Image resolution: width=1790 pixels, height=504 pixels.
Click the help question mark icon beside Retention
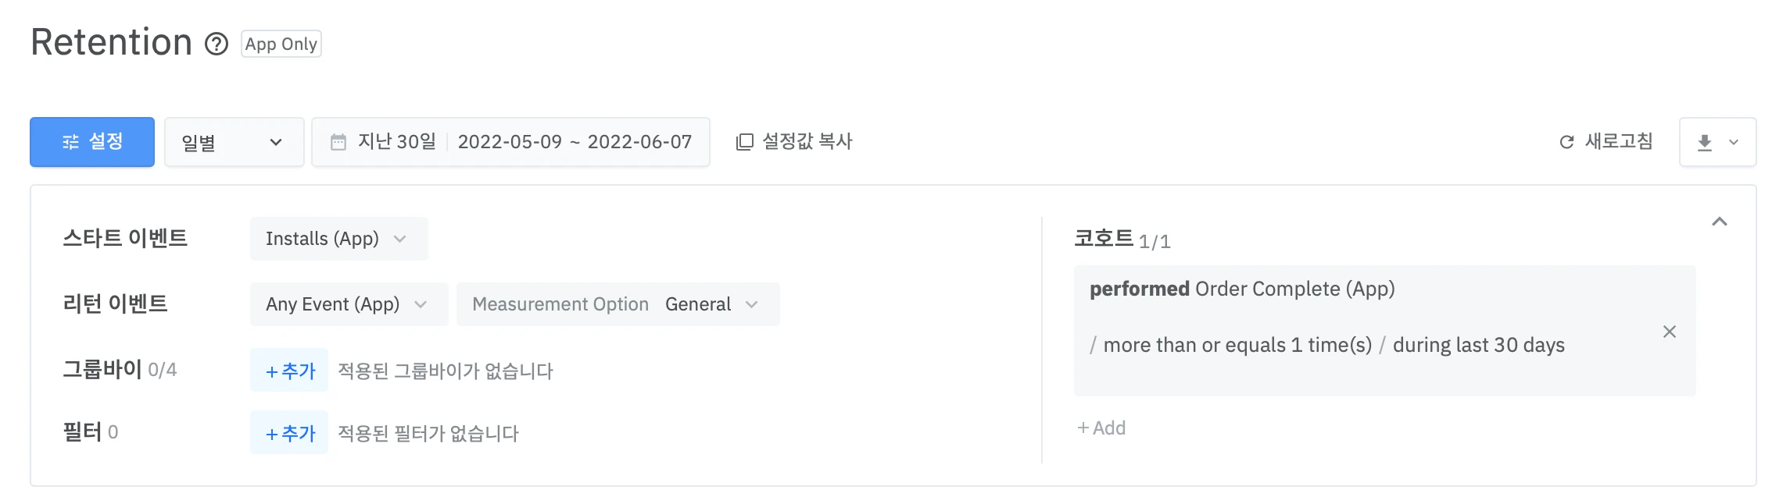(x=217, y=44)
